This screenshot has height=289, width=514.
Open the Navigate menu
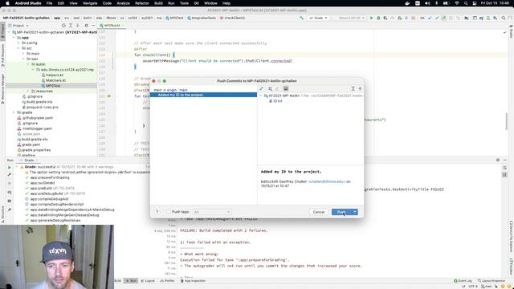(90, 3)
